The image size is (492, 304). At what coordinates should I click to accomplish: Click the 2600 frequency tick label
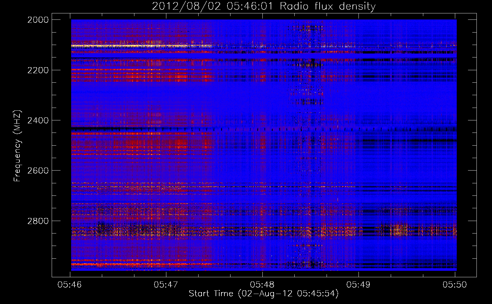[38, 171]
